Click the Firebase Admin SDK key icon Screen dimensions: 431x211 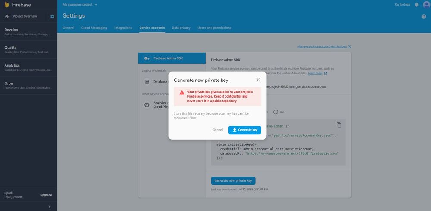click(x=147, y=58)
